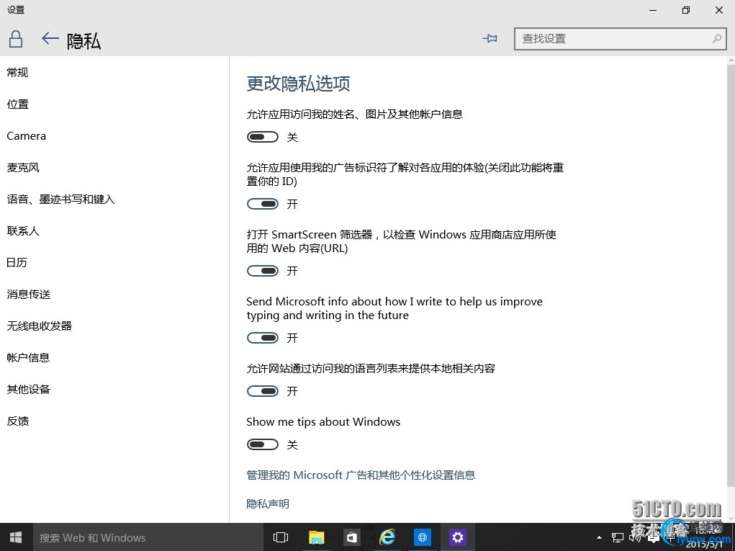The image size is (735, 551).
Task: Open Internet Explorer from the taskbar
Action: pos(387,537)
